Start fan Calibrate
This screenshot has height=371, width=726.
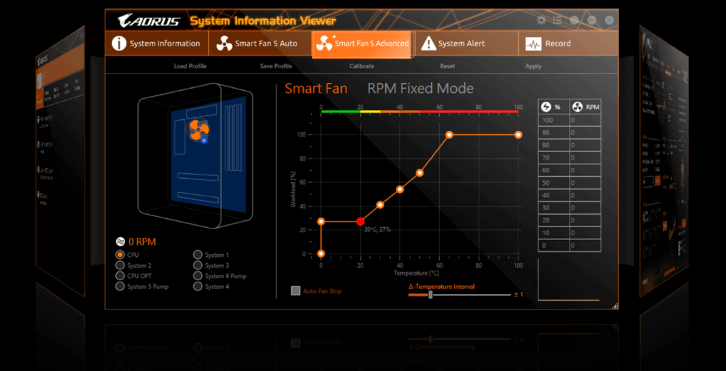click(x=361, y=66)
